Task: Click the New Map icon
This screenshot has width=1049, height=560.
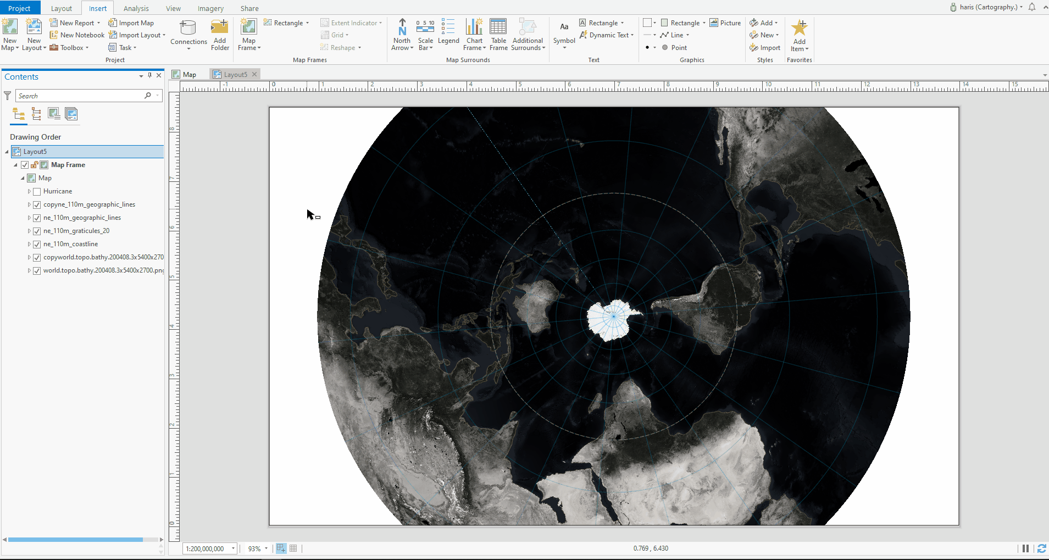Action: tap(10, 27)
